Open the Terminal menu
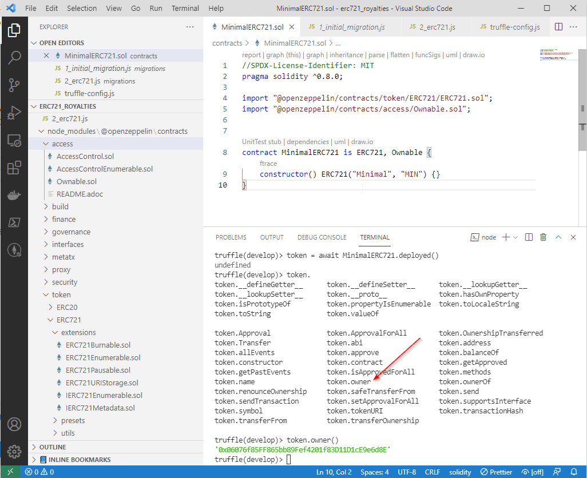Image resolution: width=587 pixels, height=478 pixels. tap(185, 8)
